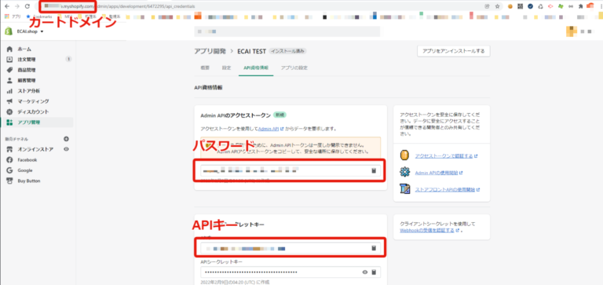Screen dimensions: 603x285
Task: Select the API資格情報 tab
Action: pos(256,68)
